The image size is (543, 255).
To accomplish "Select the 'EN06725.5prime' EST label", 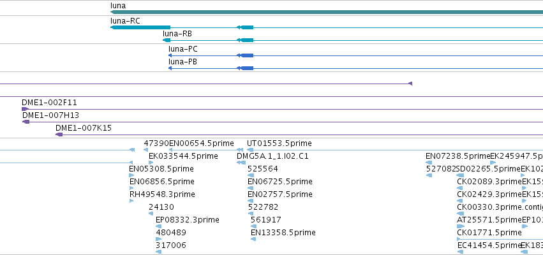I will point(280,182).
